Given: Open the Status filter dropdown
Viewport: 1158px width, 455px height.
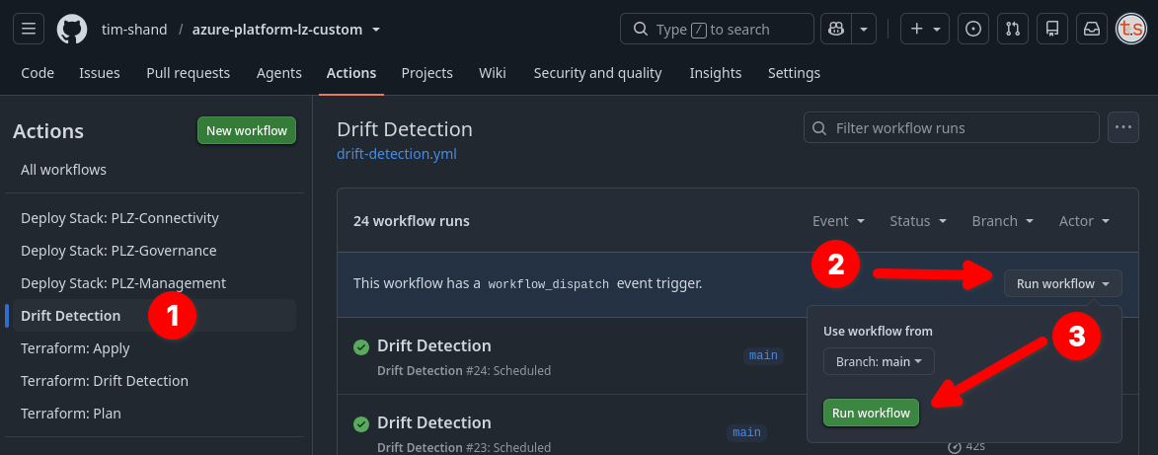Looking at the screenshot, I should 918,221.
